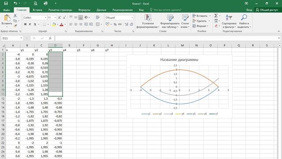
Task: Open Условное форматирование menu
Action: pyautogui.click(x=148, y=21)
